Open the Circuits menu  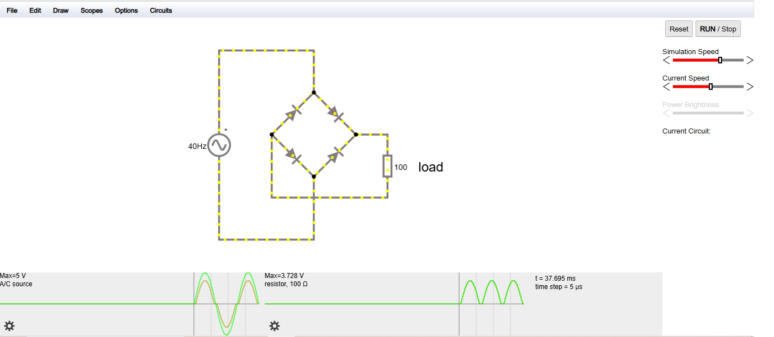[161, 10]
